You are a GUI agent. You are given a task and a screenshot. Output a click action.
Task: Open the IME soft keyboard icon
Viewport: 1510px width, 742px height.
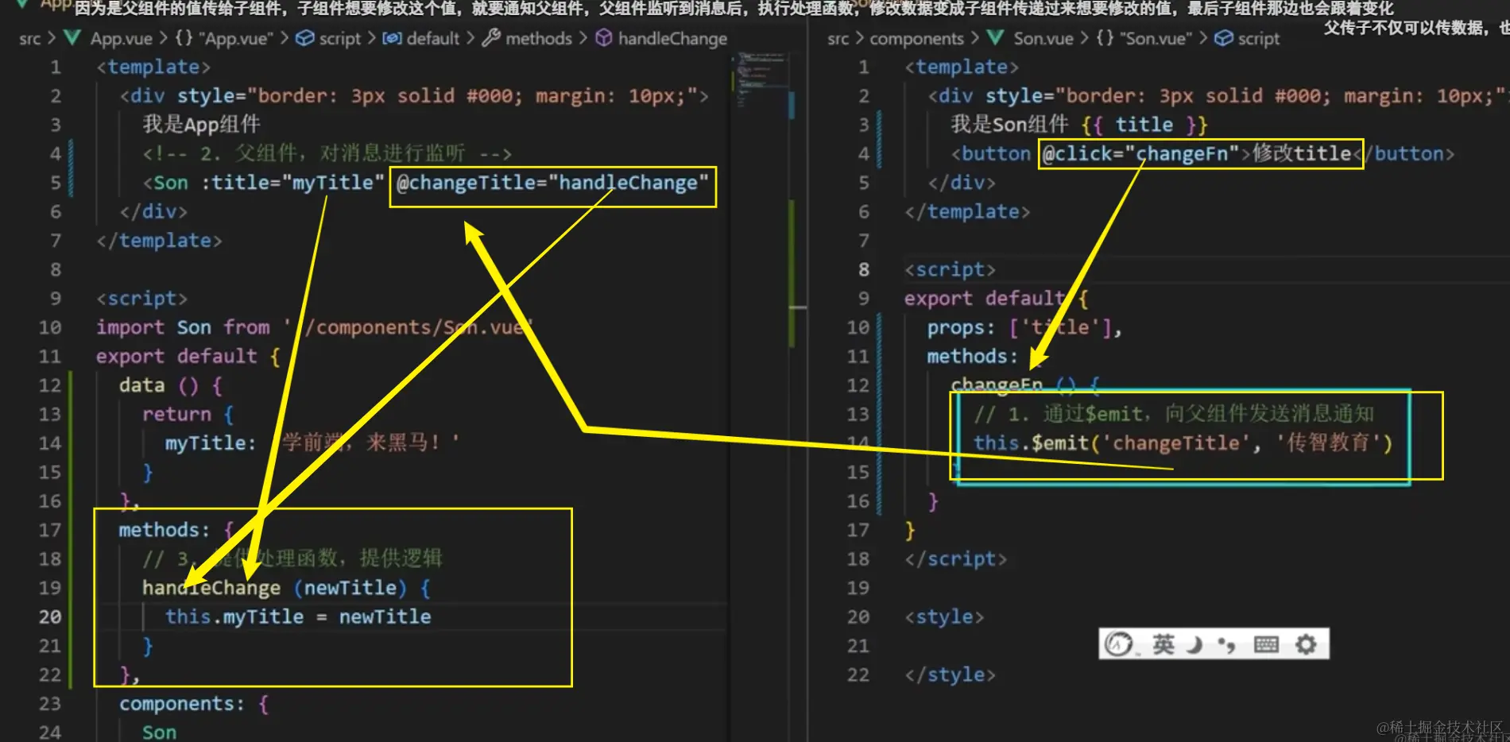[x=1266, y=644]
